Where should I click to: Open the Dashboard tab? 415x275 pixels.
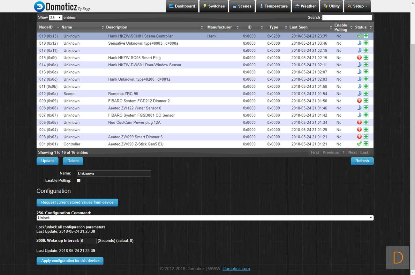[x=182, y=6]
